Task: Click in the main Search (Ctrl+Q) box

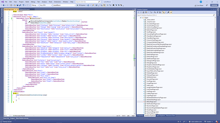Action: [x=88, y=2]
